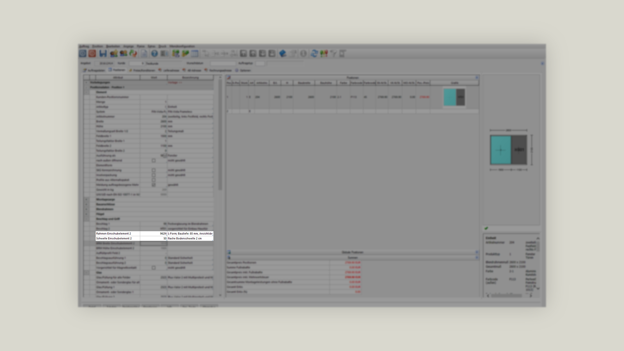Click the blue floppy disk save icon
This screenshot has width=624, height=351.
click(x=103, y=54)
